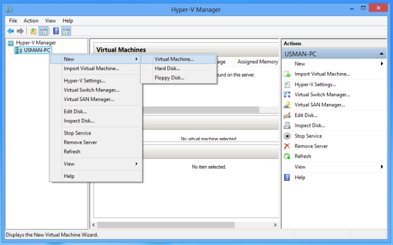This screenshot has height=245, width=393.
Task: Choose Virtual Machine... from New submenu
Action: click(179, 59)
